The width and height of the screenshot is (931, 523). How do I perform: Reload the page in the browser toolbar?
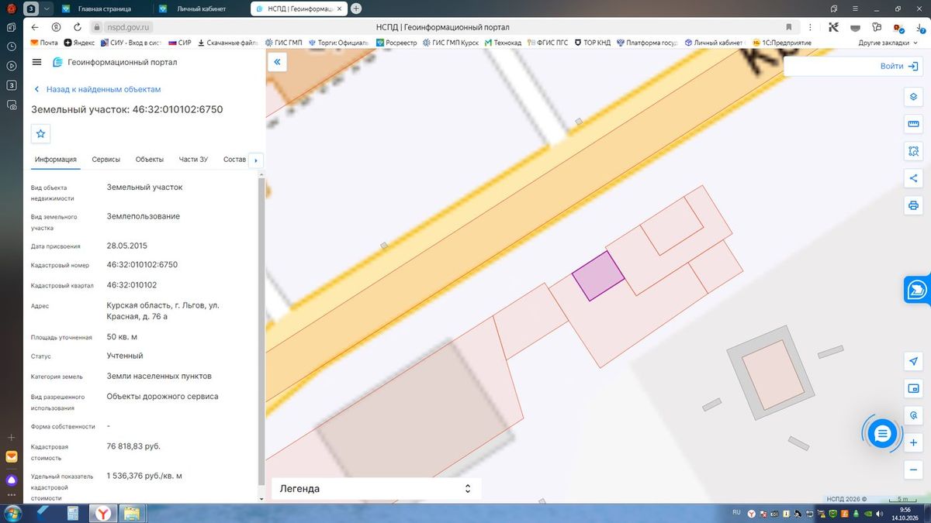(78, 27)
